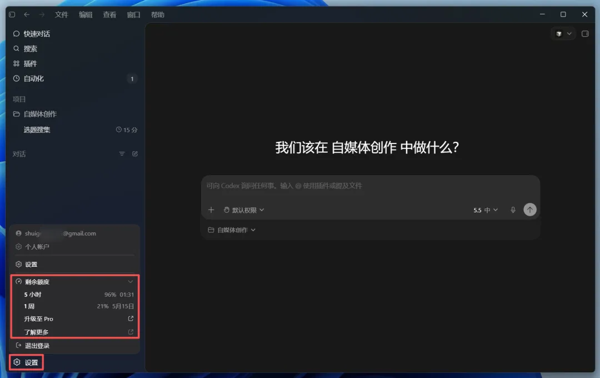Collapse the 剩余额度 section
The width and height of the screenshot is (600, 378).
tap(130, 281)
